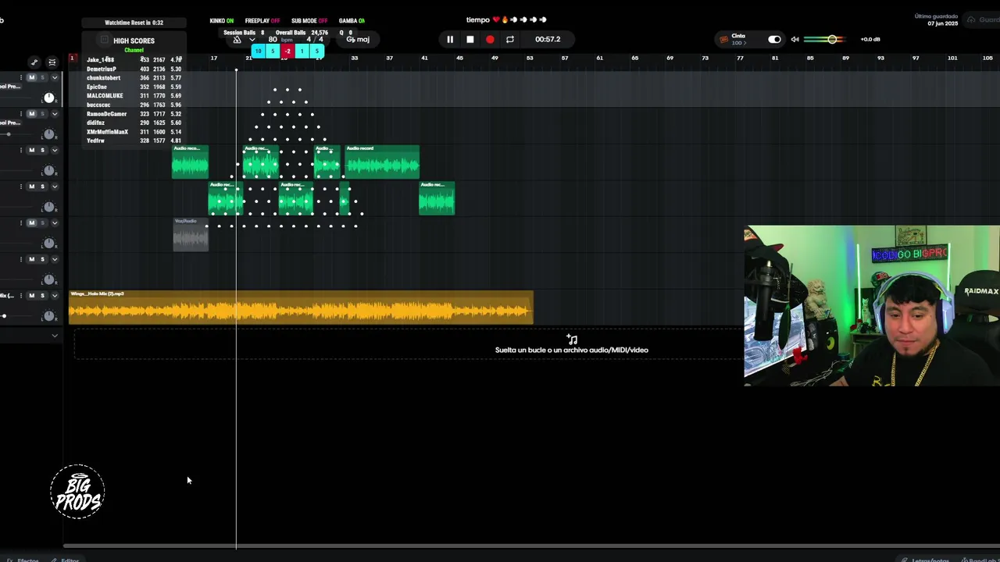
Task: Open the Cinta mastering preset
Action: [x=738, y=39]
